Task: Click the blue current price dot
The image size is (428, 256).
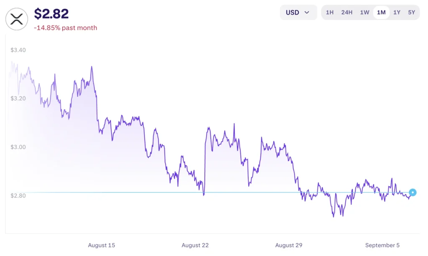Action: (413, 193)
